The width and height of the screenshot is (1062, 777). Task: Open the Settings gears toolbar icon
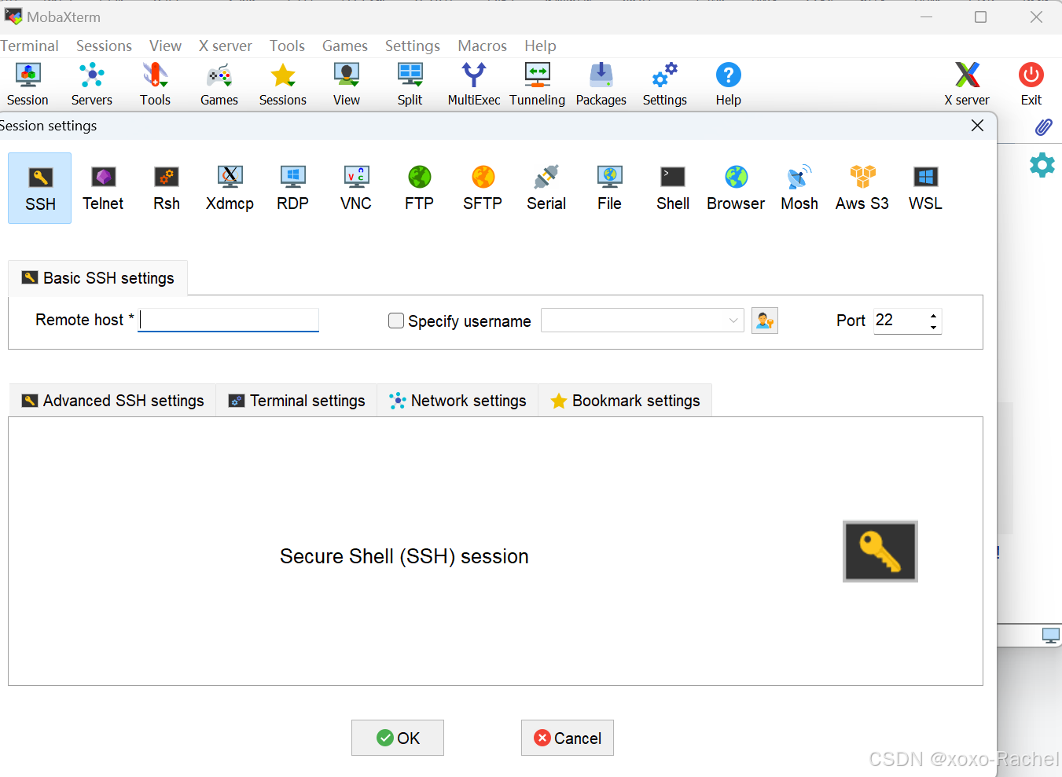pyautogui.click(x=665, y=84)
